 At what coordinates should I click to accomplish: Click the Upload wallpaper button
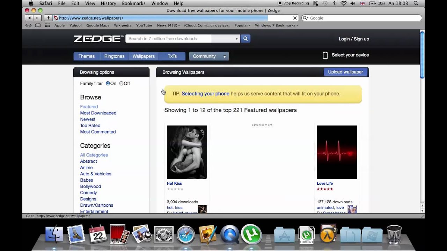[x=345, y=72]
